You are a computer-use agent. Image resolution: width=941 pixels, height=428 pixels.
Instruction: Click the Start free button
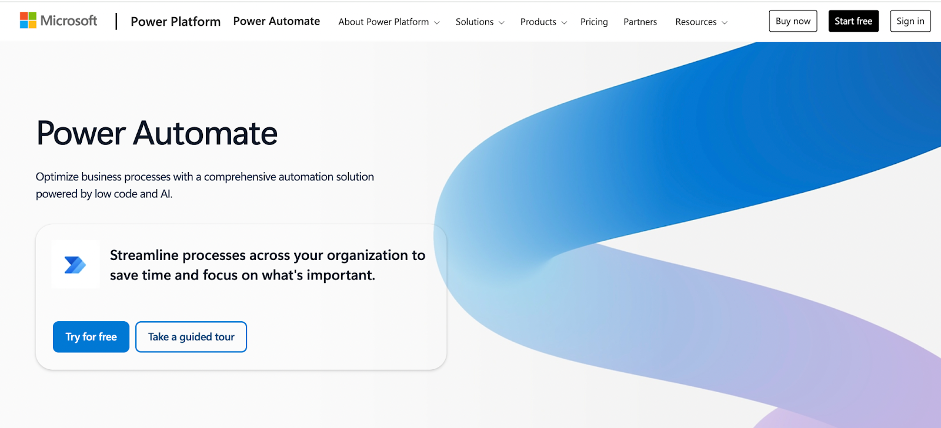pos(853,21)
